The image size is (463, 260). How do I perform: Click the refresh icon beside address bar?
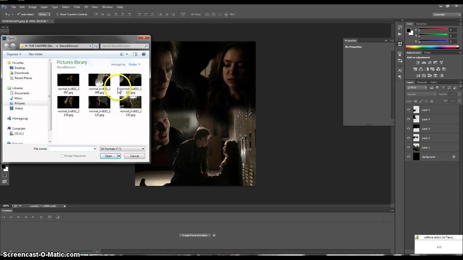point(96,46)
